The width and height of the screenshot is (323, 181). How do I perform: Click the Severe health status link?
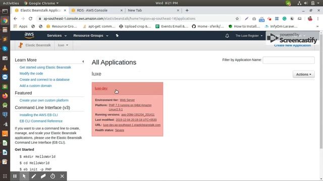pos(120,130)
